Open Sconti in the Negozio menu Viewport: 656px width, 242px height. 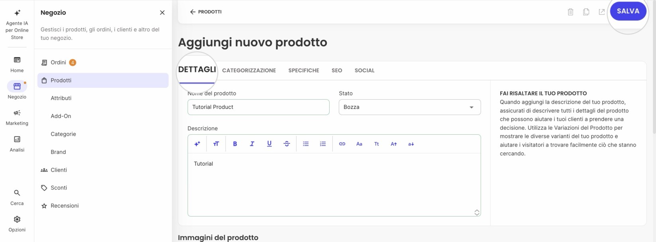coord(103,188)
